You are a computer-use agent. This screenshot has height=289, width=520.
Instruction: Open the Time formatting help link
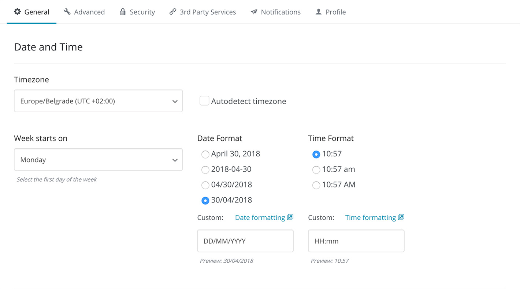[x=370, y=217]
